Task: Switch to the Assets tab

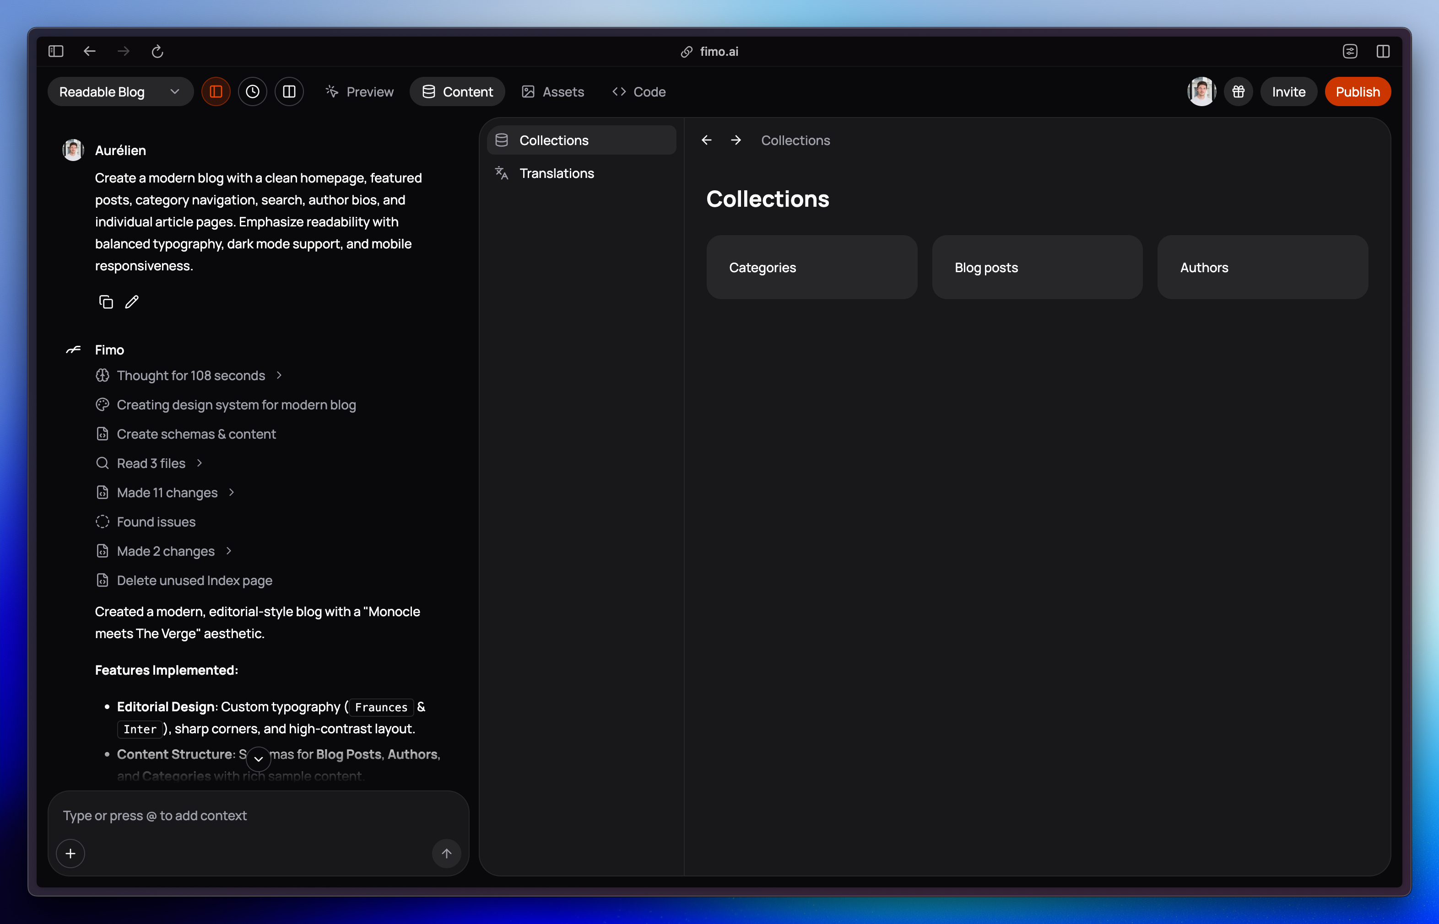Action: tap(552, 92)
